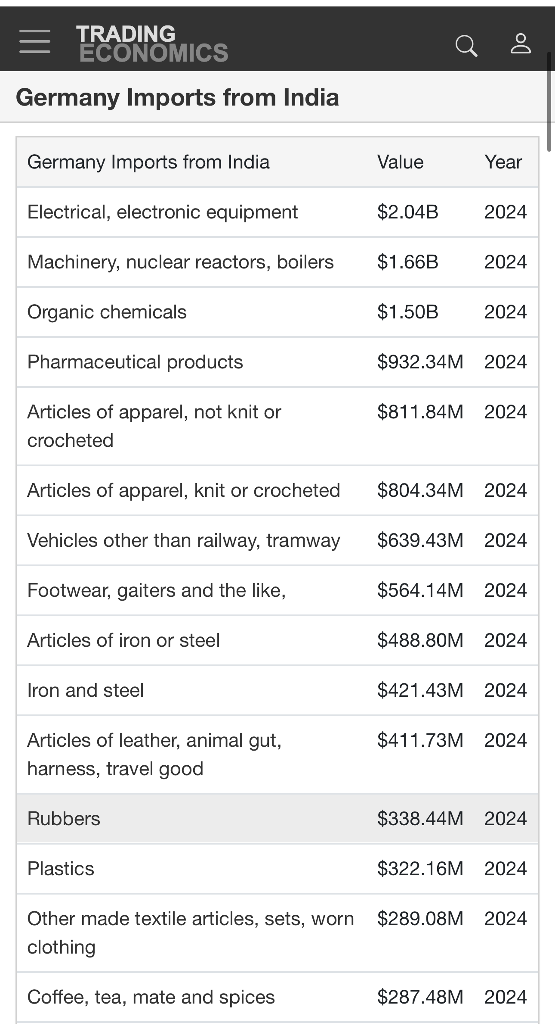This screenshot has width=555, height=1032.
Task: Open the hamburger navigation menu
Action: tap(35, 42)
